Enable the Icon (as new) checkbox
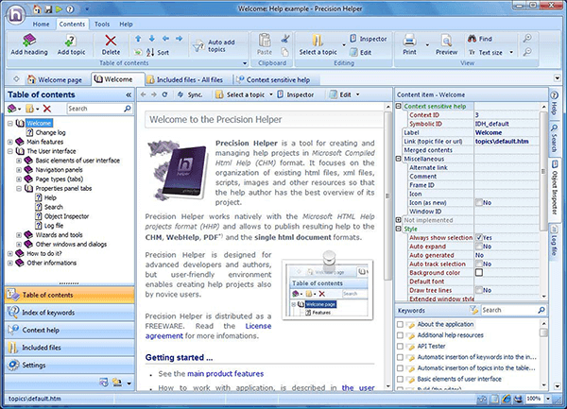This screenshot has width=567, height=409. pos(479,203)
